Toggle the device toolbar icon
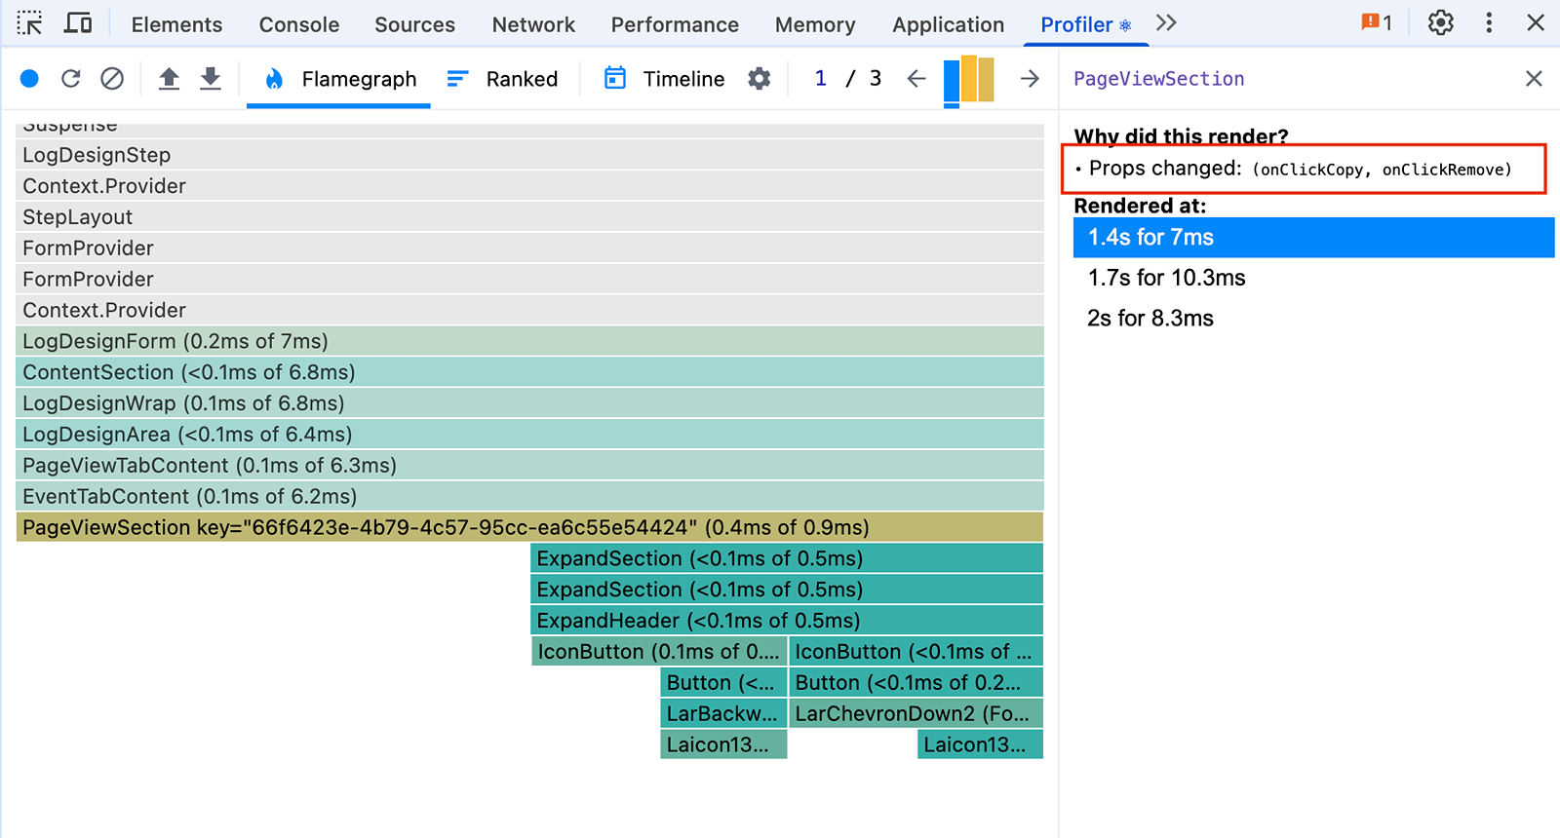Viewport: 1560px width, 838px height. (78, 23)
